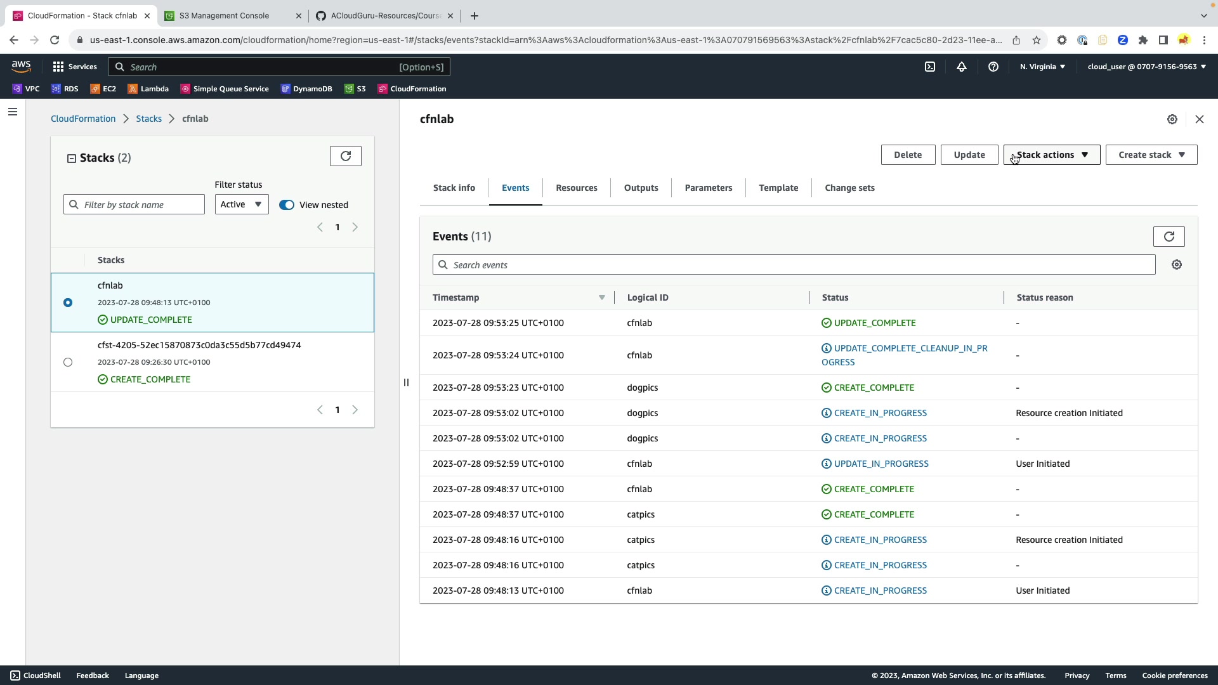Expand the Stack actions dropdown
The height and width of the screenshot is (685, 1218).
pos(1051,155)
